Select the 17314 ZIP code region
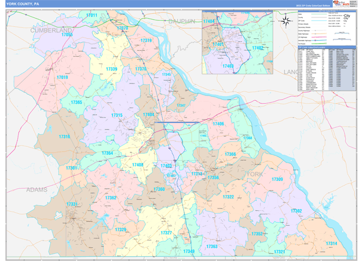 [331, 244]
